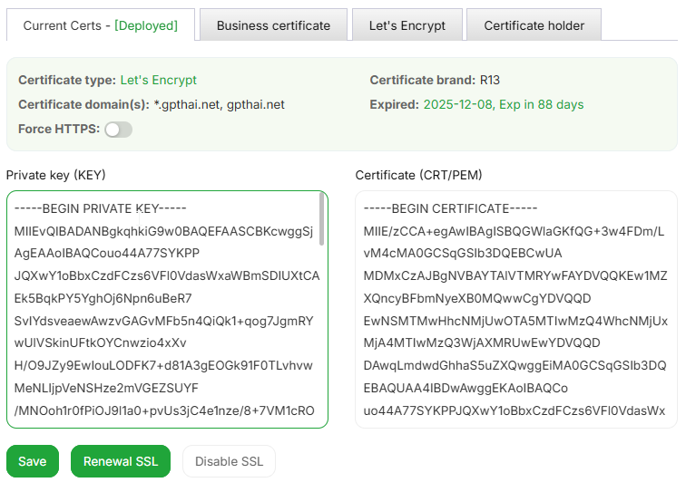The height and width of the screenshot is (492, 686).
Task: Click the private key scrollbar thumb
Action: tap(321, 219)
